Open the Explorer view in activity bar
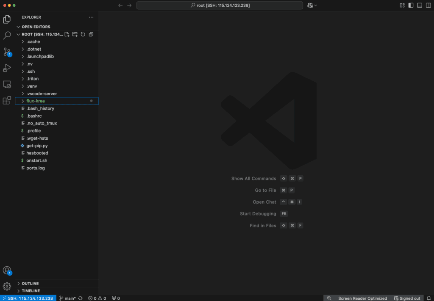 click(7, 19)
